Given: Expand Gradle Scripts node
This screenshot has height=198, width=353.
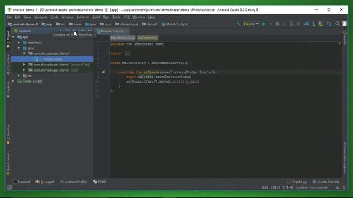Looking at the screenshot, I should [x=13, y=81].
